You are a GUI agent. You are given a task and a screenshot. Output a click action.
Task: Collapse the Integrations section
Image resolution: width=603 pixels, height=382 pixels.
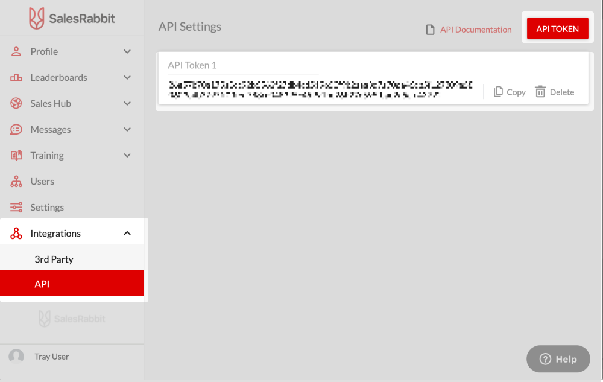[127, 232]
